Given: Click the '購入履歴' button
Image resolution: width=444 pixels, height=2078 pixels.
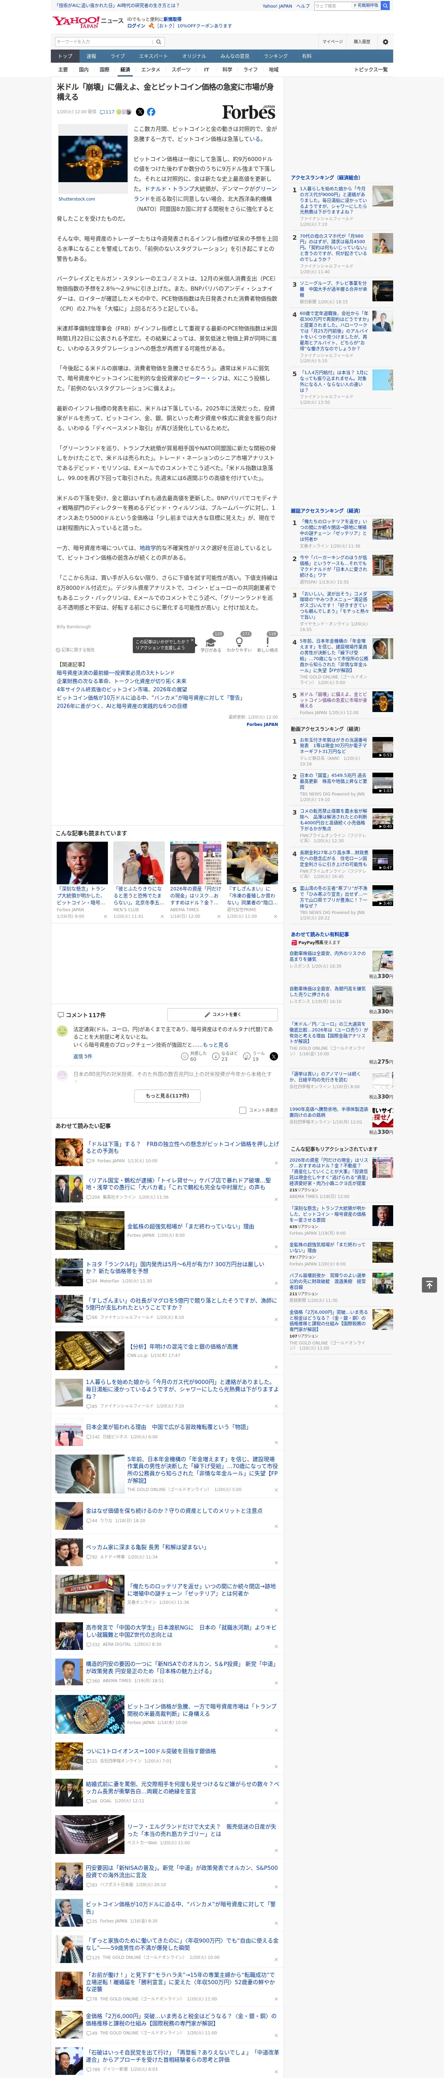Looking at the screenshot, I should pyautogui.click(x=362, y=41).
